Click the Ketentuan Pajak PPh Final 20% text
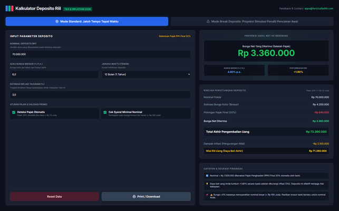The image size is (339, 211). (x=175, y=36)
